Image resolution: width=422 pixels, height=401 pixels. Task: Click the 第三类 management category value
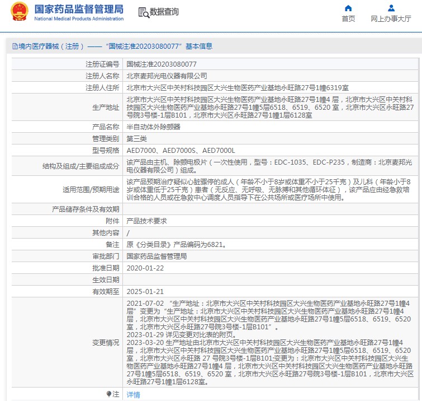[x=136, y=139]
